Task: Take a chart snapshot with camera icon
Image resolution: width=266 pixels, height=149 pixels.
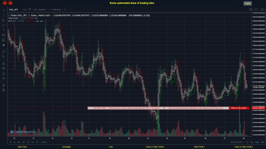Action: [x=262, y=10]
